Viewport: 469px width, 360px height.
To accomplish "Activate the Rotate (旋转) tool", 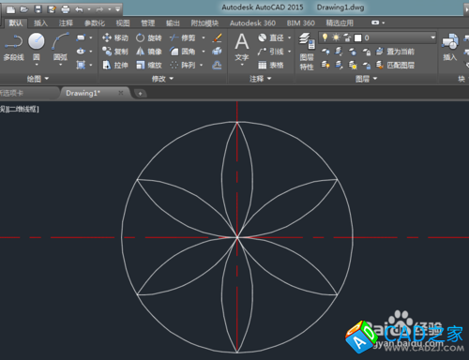I will [149, 37].
